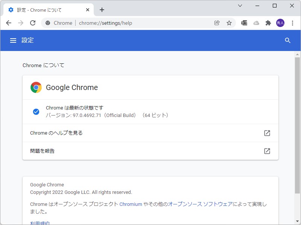This screenshot has width=301, height=225.
Task: Click Chrome のヘルプを見る
Action: click(56, 133)
